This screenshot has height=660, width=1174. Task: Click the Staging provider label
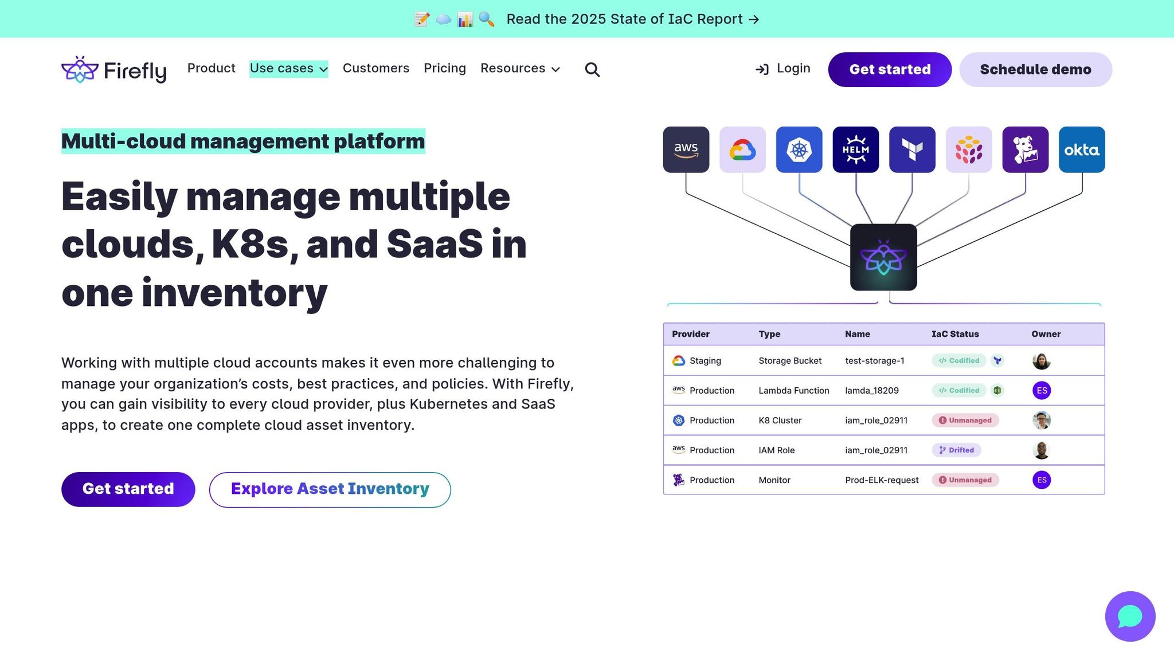pos(705,361)
